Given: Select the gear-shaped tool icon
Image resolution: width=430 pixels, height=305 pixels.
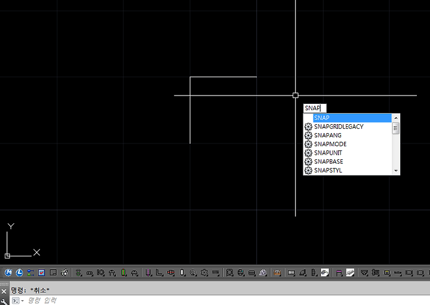Looking at the screenshot, I should 204,272.
